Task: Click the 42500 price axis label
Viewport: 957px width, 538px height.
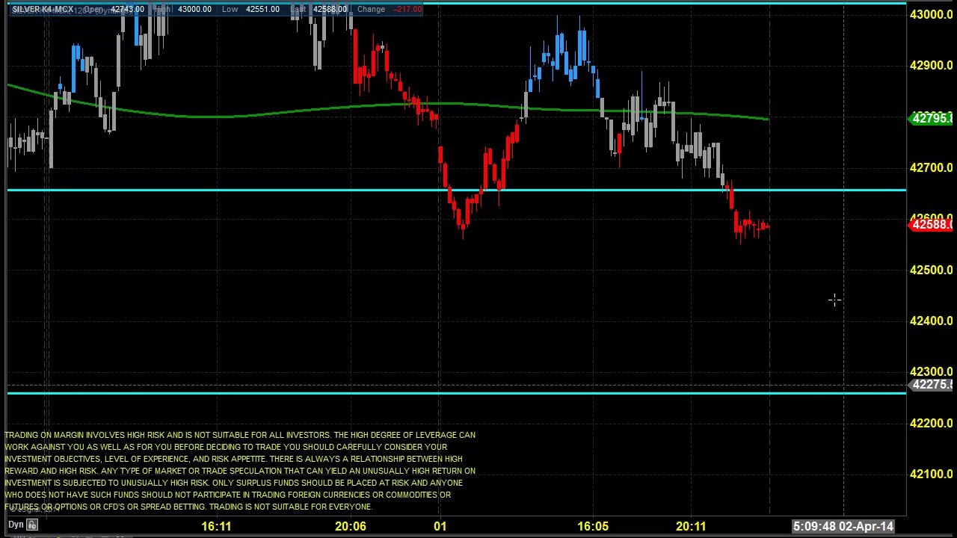Action: point(931,270)
